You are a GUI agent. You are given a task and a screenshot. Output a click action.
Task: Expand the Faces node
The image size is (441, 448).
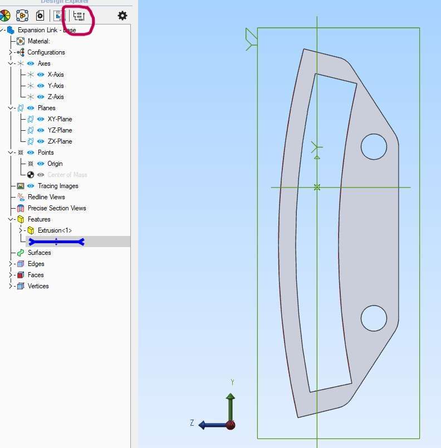11,275
